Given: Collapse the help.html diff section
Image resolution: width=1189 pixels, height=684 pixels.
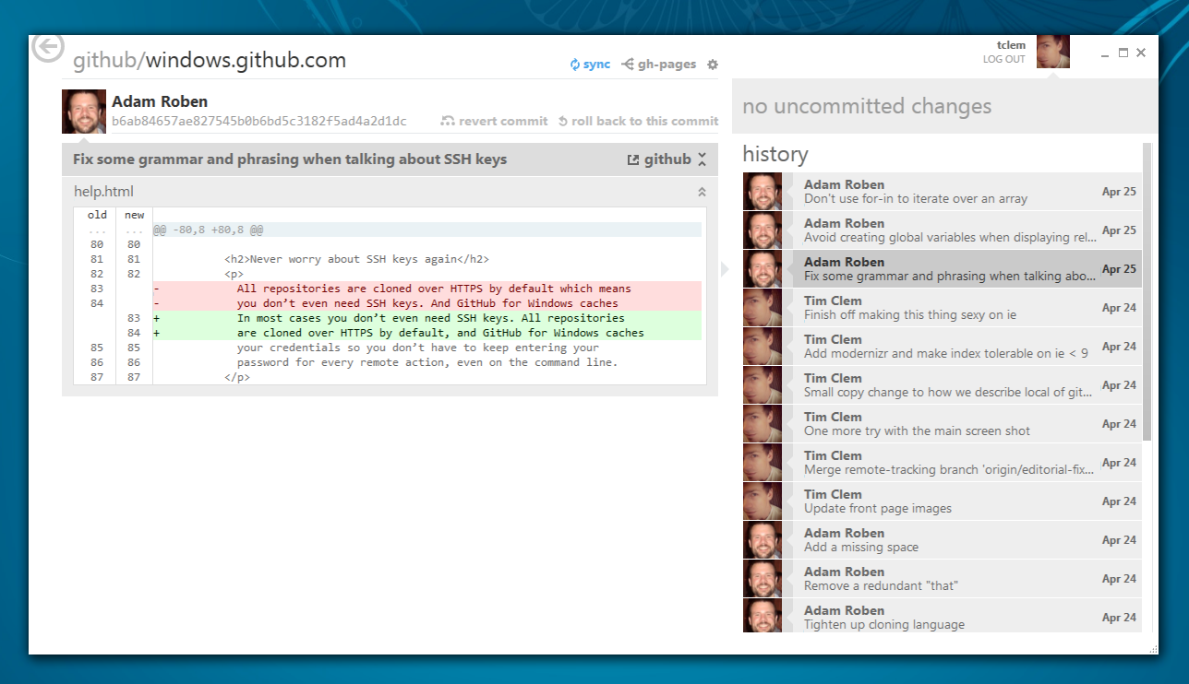Looking at the screenshot, I should [701, 191].
